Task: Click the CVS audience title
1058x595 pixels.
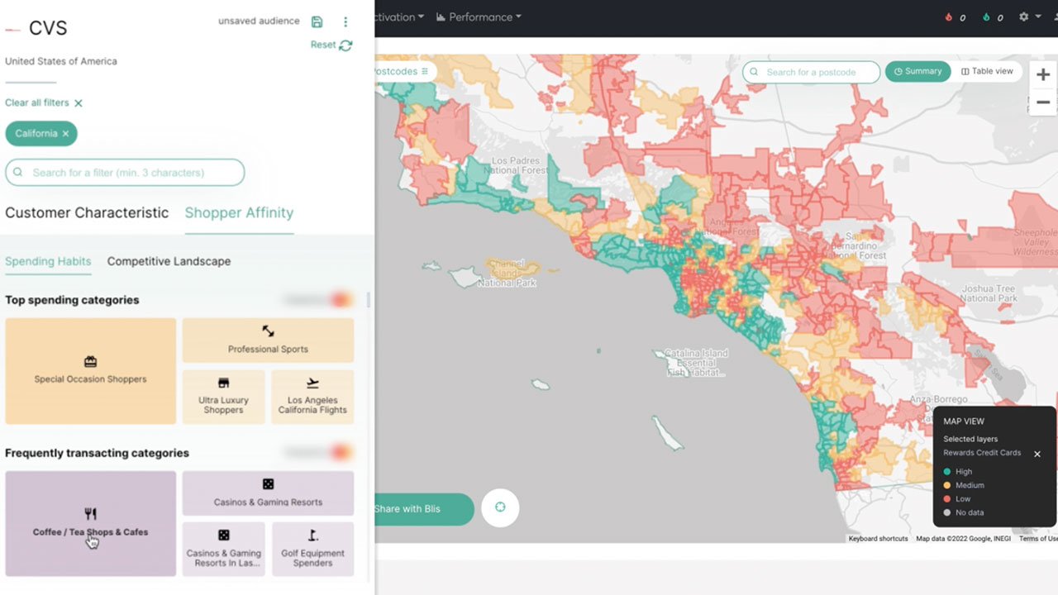Action: (48, 28)
